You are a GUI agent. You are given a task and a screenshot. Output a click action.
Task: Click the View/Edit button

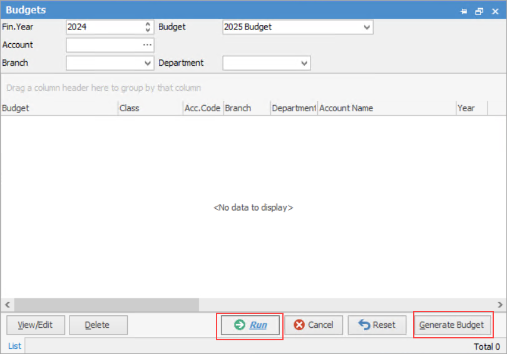pyautogui.click(x=36, y=325)
